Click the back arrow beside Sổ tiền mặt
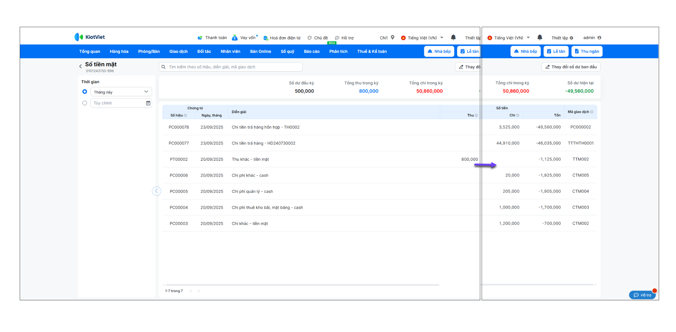 [80, 66]
